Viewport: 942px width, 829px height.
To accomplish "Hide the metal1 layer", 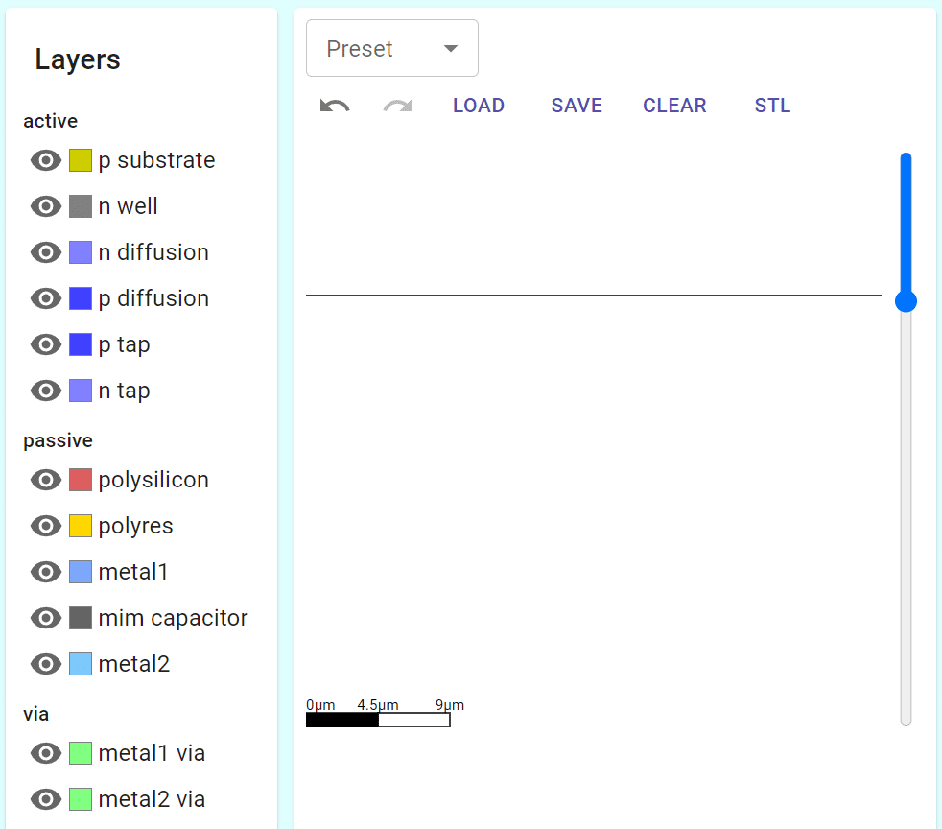I will point(46,572).
